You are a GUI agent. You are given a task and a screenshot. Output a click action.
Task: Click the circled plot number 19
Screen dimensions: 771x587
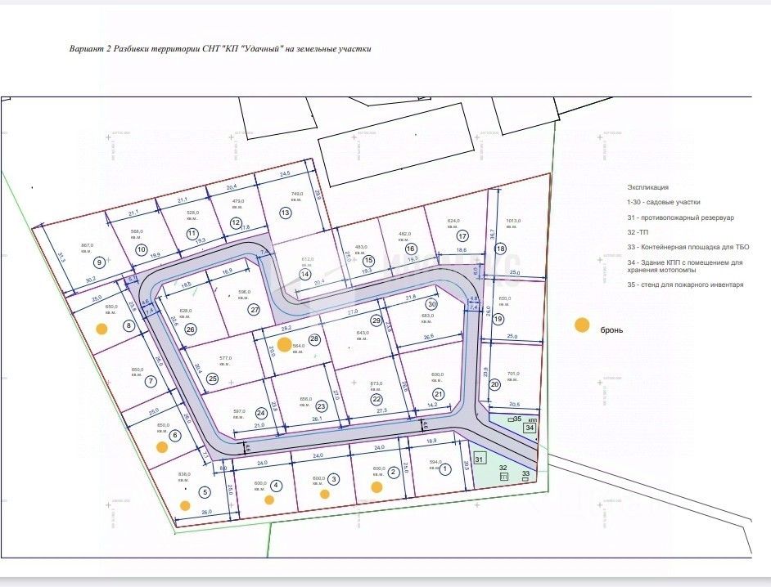click(x=498, y=320)
